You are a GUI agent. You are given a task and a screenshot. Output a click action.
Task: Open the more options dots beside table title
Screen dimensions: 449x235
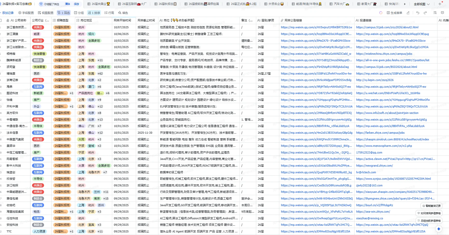pos(34,4)
